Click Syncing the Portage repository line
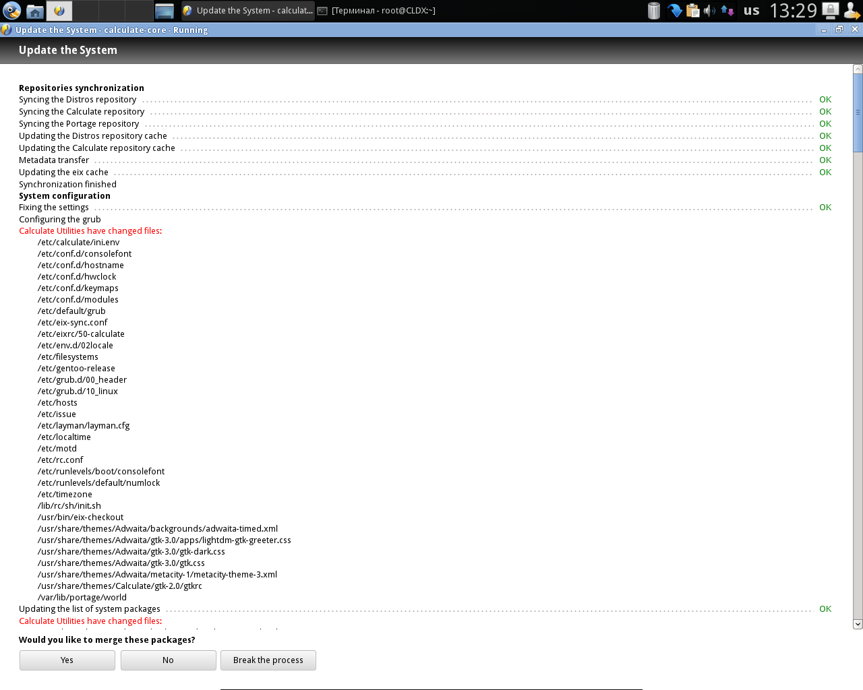The image size is (863, 690). (x=79, y=124)
